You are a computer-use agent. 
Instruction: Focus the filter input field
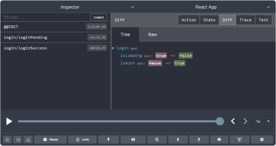46,17
